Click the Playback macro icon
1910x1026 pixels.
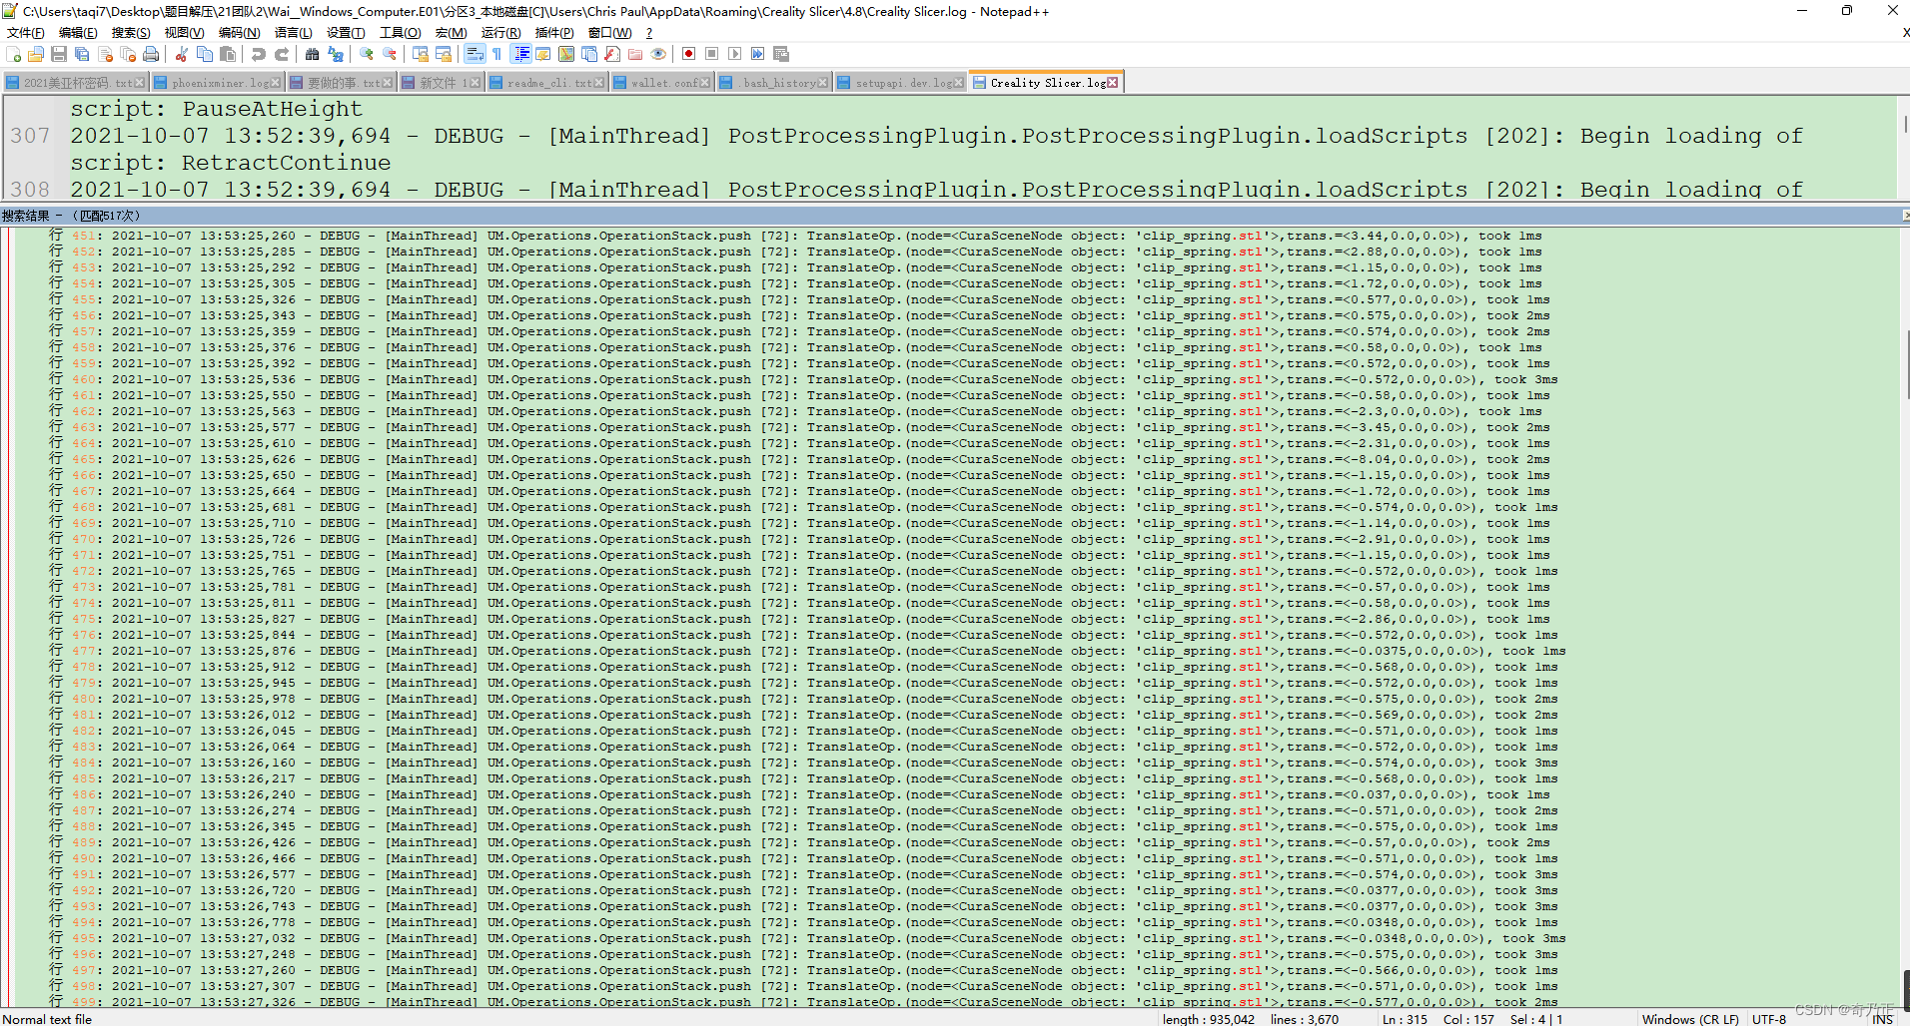click(x=735, y=54)
